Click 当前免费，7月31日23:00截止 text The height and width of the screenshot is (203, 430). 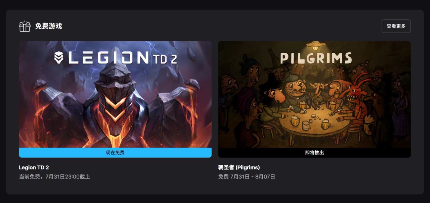coord(54,176)
